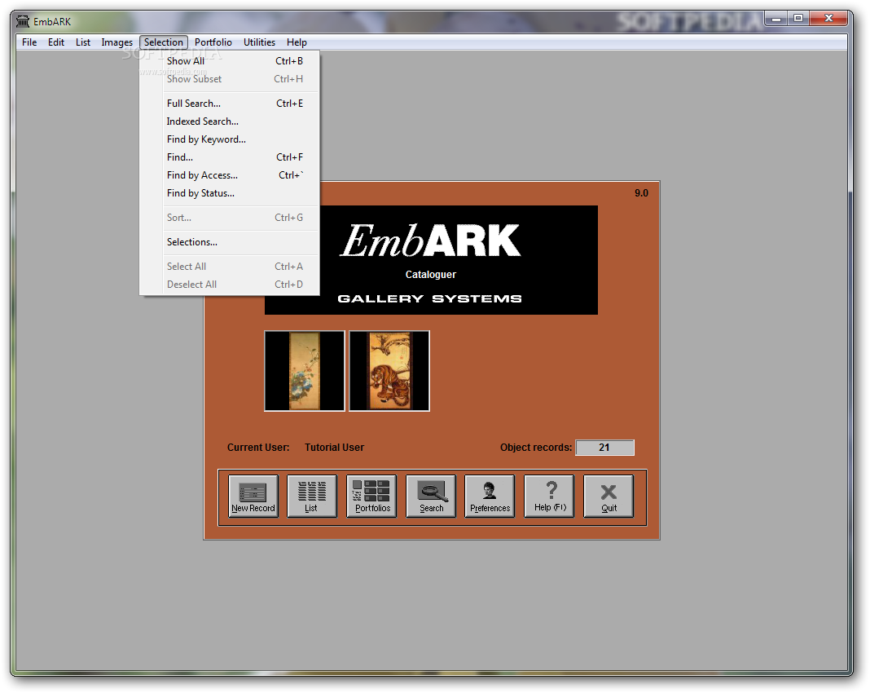Close the EmbARK window
The width and height of the screenshot is (870, 693).
click(x=828, y=19)
